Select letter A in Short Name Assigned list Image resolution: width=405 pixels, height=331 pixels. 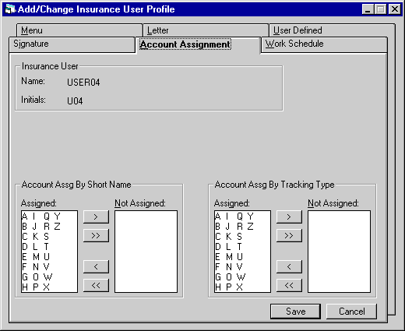(x=25, y=216)
